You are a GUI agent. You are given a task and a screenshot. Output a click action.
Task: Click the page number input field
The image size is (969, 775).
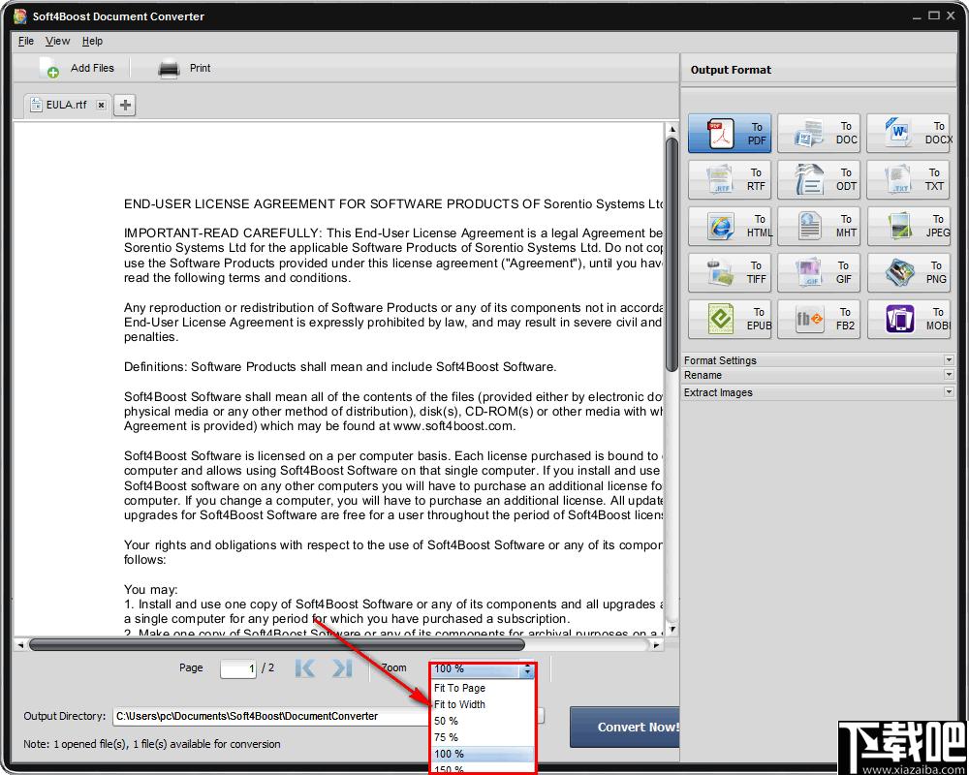pos(238,668)
